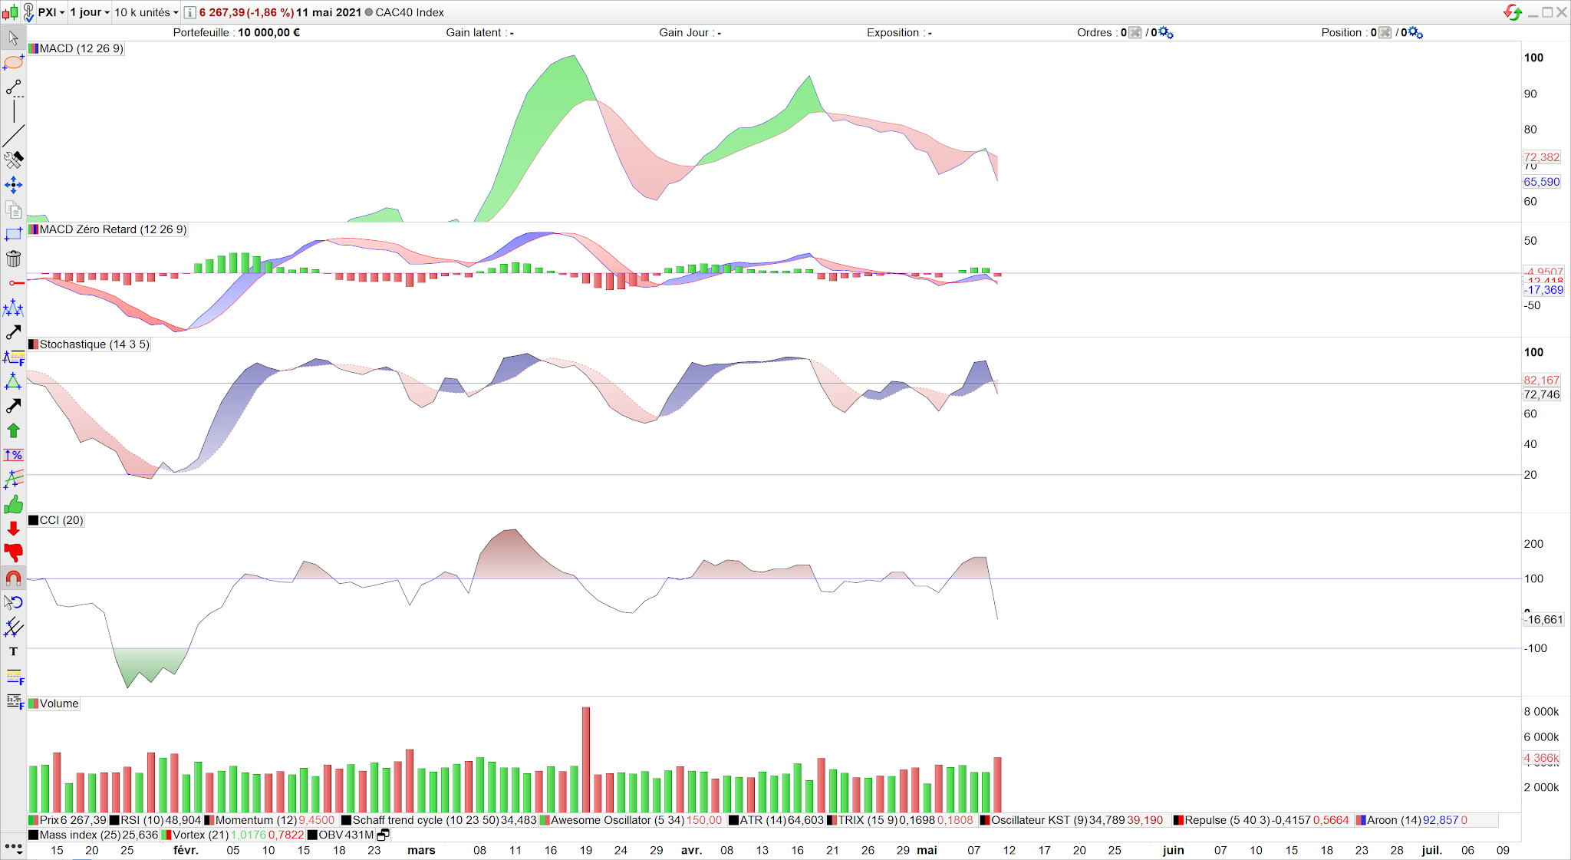
Task: Click the Repulse (5 40 3) entry
Action: (1262, 820)
